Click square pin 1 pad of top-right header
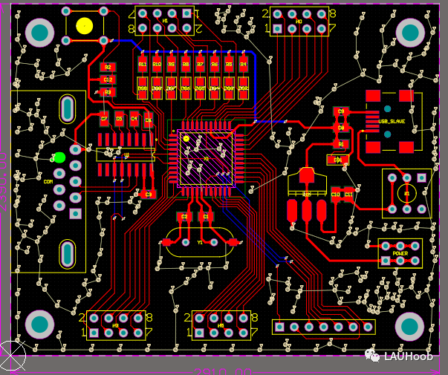Viewport: 448px width, 375px height. click(277, 28)
